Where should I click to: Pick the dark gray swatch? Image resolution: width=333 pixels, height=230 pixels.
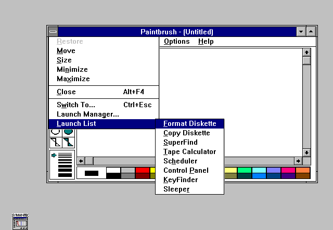[x=128, y=176]
